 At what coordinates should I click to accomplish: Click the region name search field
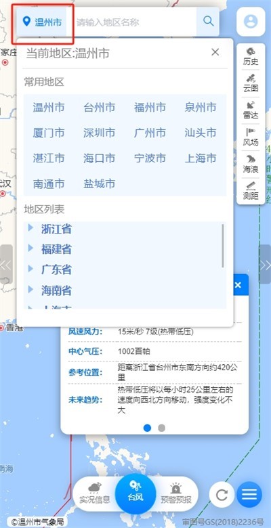[x=134, y=22]
